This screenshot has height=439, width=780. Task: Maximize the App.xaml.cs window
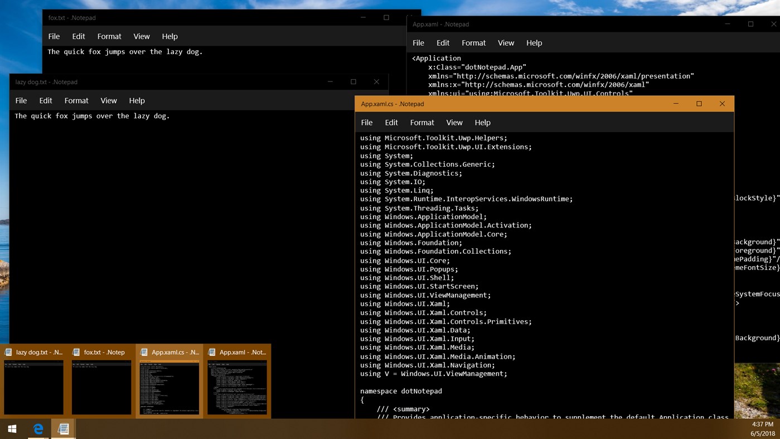point(699,104)
